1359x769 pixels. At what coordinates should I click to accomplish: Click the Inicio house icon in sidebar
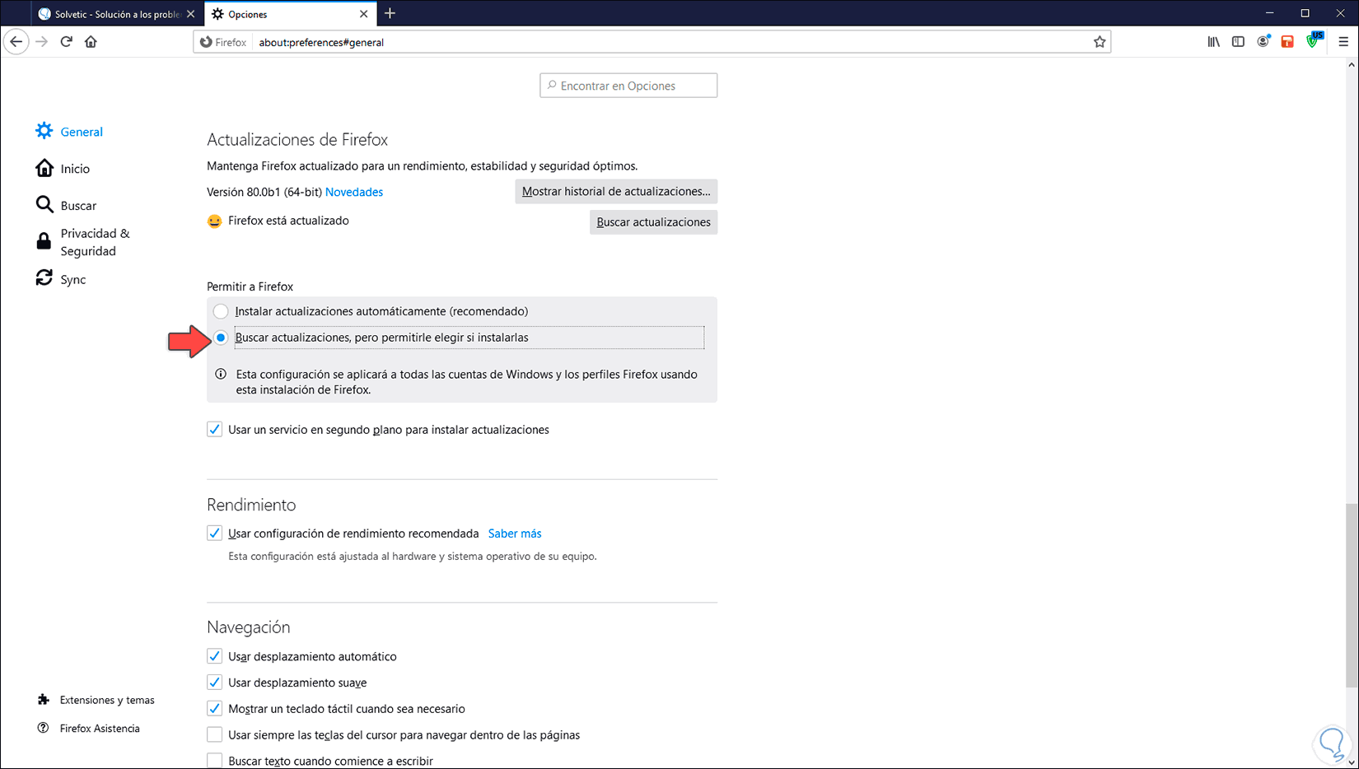[44, 168]
